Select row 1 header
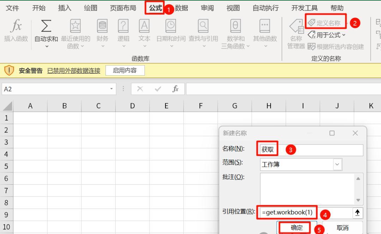This screenshot has width=381, height=234. pos(6,118)
